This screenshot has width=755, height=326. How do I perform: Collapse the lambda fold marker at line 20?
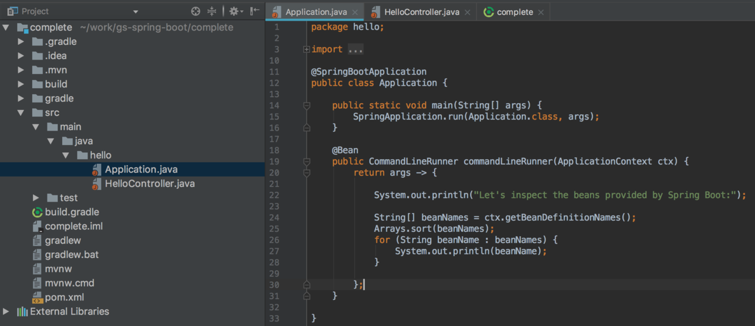pyautogui.click(x=307, y=173)
